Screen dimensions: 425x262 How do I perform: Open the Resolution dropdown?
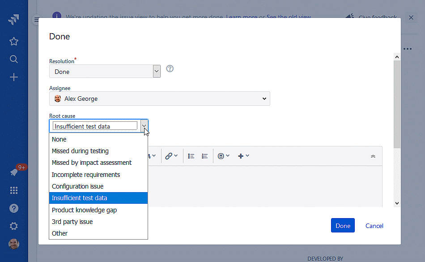[156, 71]
